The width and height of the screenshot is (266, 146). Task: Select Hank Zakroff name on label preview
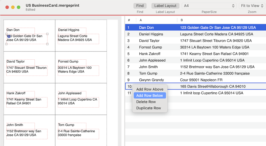point(21,94)
